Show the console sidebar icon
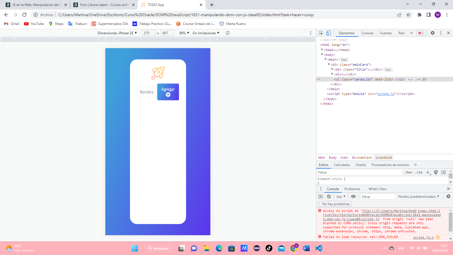453x255 pixels. (x=320, y=196)
